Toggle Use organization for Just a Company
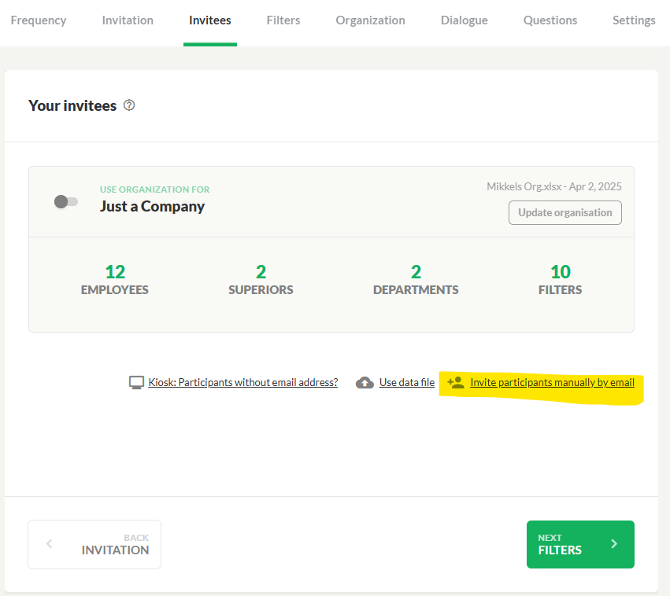This screenshot has width=670, height=596. pyautogui.click(x=66, y=201)
